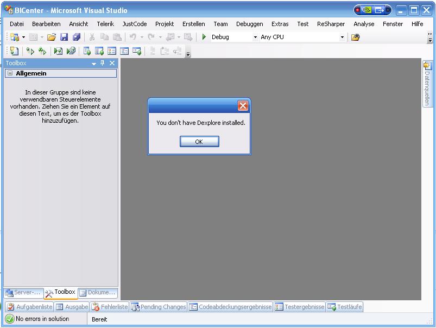The width and height of the screenshot is (436, 328).
Task: Click the No errors in solution status icon
Action: (10, 319)
